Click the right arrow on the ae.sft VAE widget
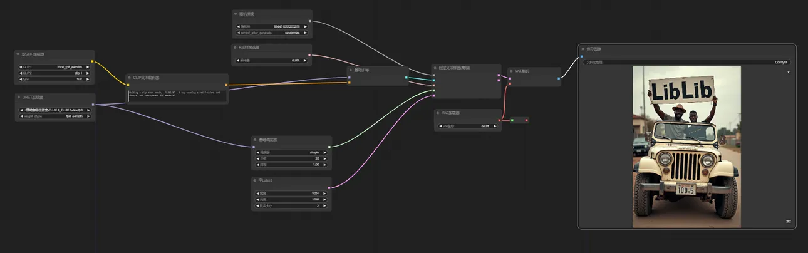Screen dimensions: 808x253 pos(495,126)
